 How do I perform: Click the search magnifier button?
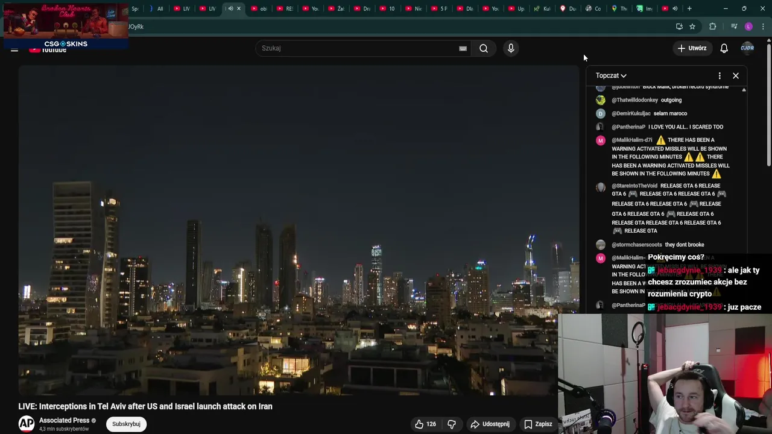(x=484, y=48)
